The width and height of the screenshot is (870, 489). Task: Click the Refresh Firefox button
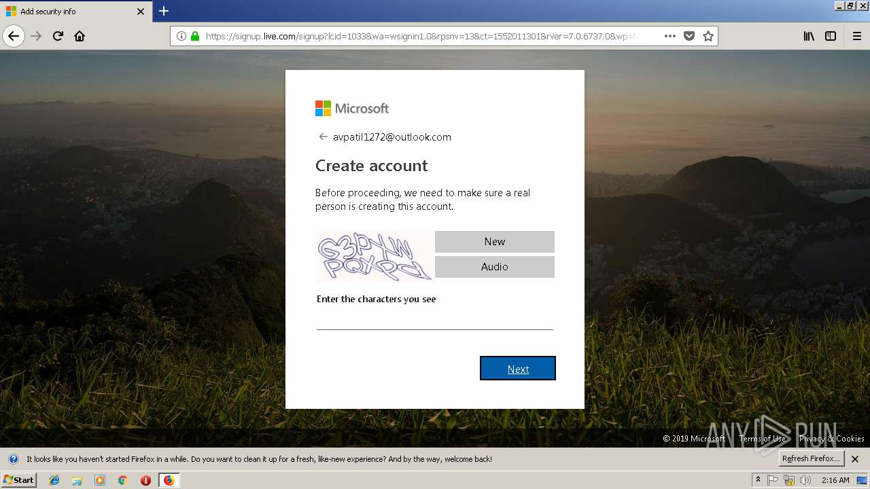811,458
